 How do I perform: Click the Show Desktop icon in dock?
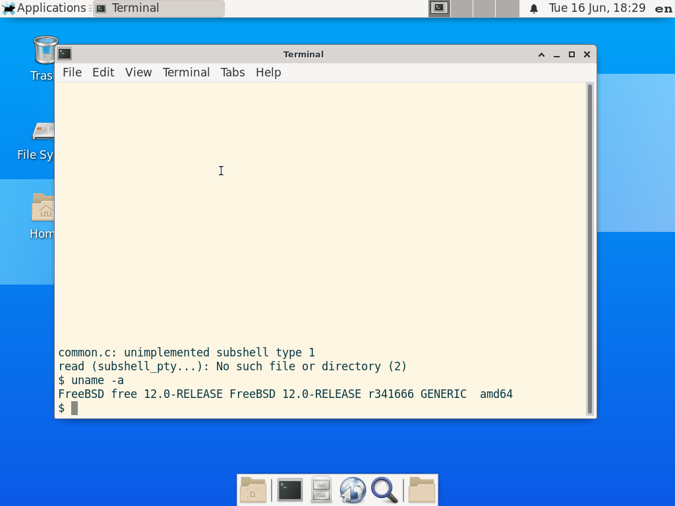(x=253, y=490)
